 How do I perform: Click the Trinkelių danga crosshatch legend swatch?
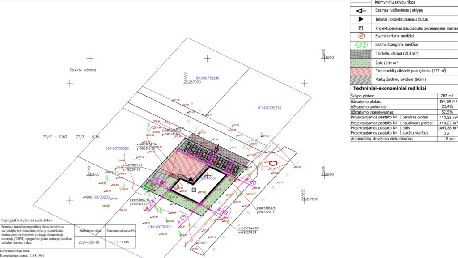[x=360, y=53]
